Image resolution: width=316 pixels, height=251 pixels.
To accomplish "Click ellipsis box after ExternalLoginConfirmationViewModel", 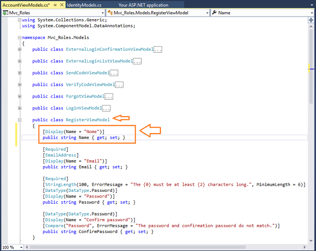I will point(158,49).
